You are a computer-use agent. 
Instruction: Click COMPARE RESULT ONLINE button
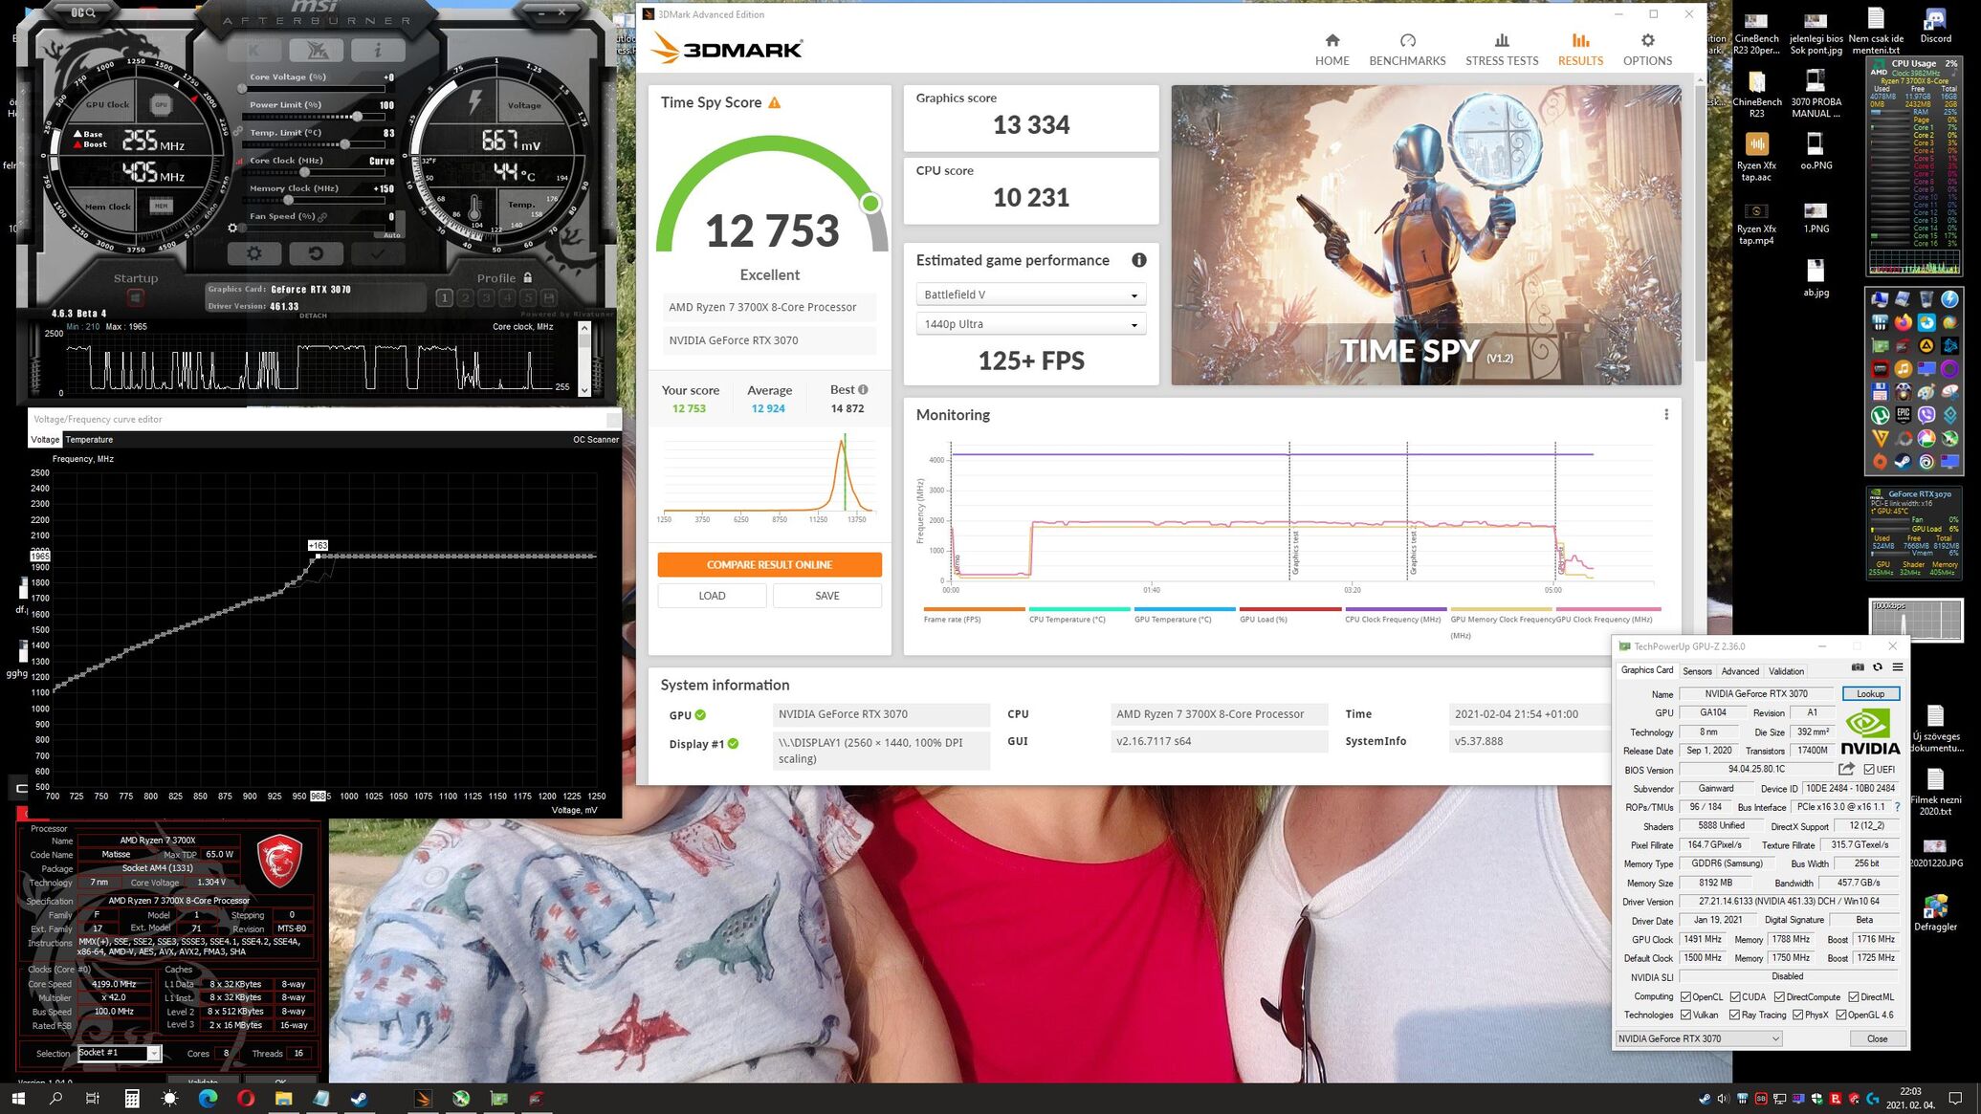pos(769,564)
